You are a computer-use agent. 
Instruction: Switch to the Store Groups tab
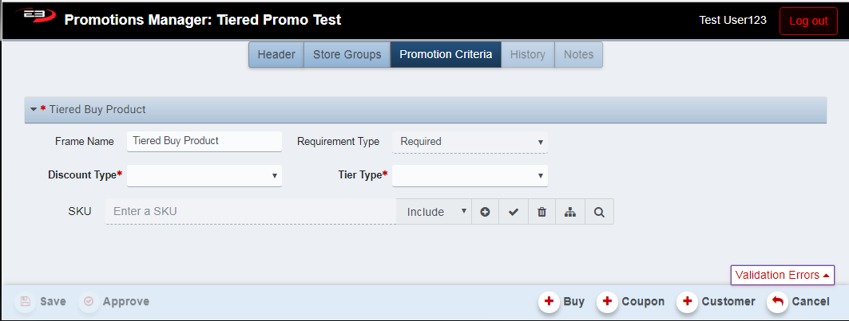(x=347, y=55)
